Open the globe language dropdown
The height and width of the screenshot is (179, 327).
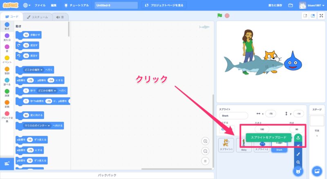point(27,5)
